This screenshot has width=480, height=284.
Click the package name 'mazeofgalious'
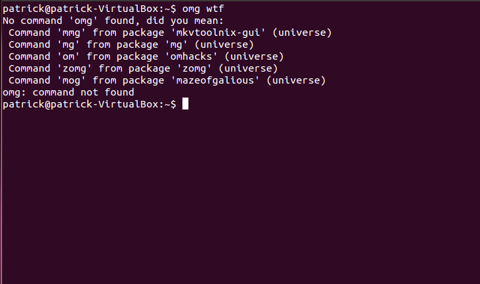click(x=215, y=80)
